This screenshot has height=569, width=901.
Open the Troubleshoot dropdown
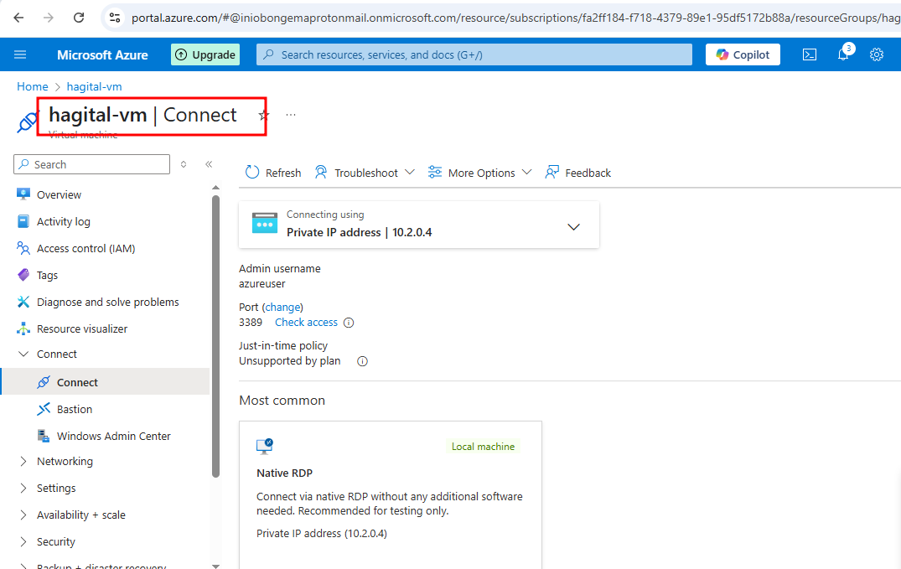(365, 173)
